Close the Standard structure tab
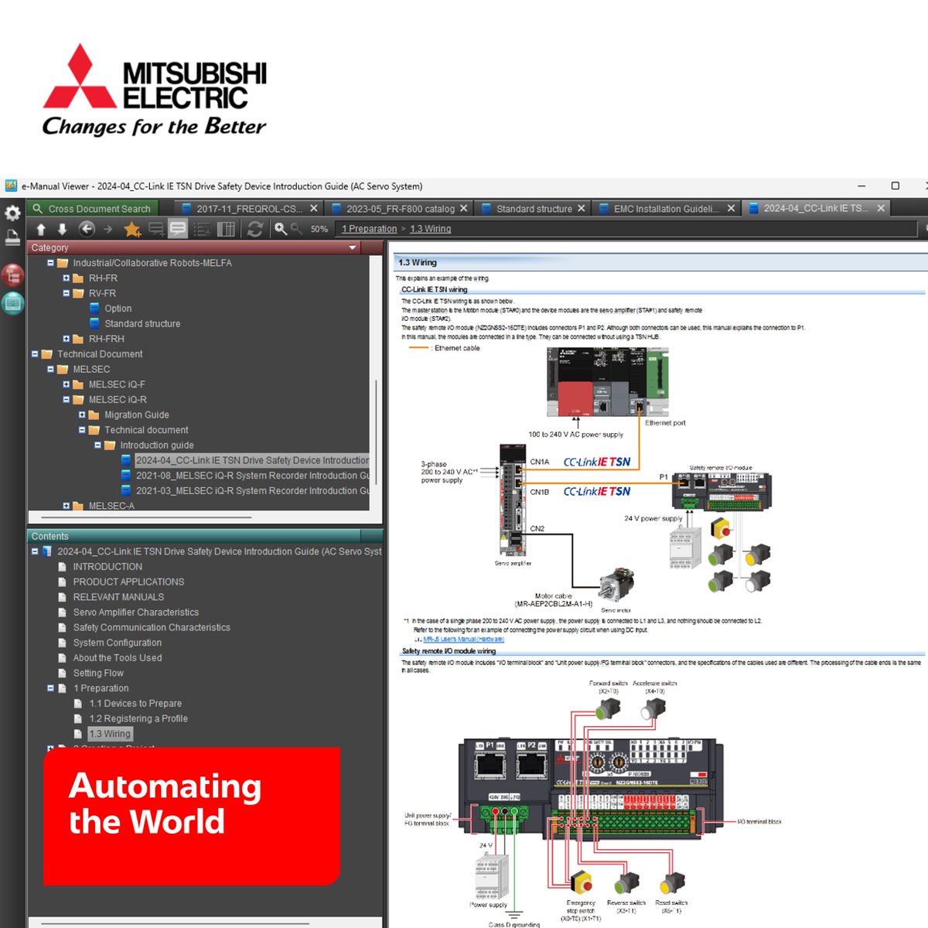 [x=582, y=209]
